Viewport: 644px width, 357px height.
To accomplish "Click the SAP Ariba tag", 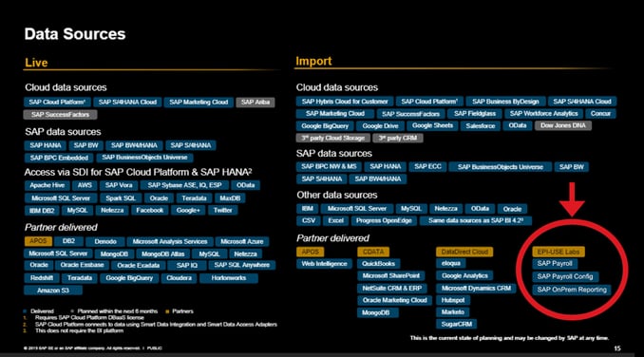I will coord(256,103).
